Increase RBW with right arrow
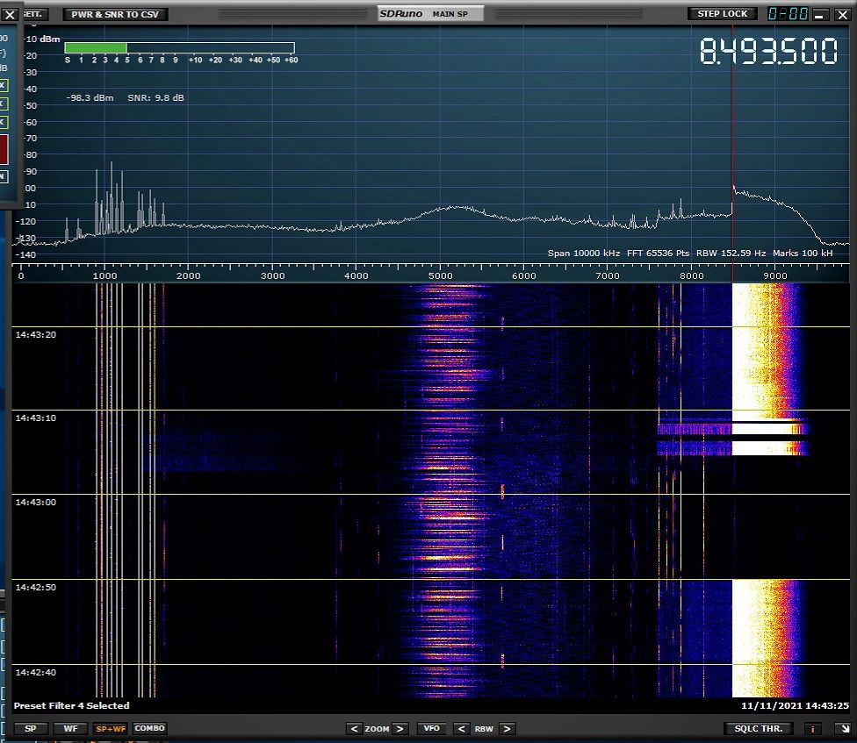The image size is (857, 743). (507, 728)
